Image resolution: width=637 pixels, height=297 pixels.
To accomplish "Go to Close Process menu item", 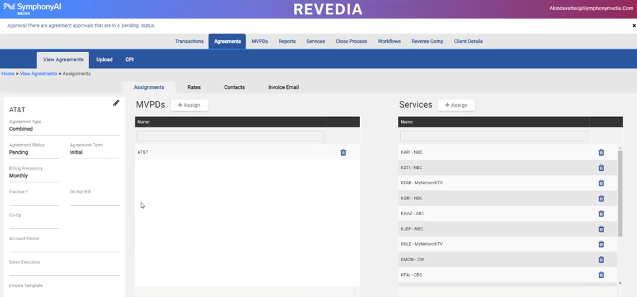I will (351, 41).
